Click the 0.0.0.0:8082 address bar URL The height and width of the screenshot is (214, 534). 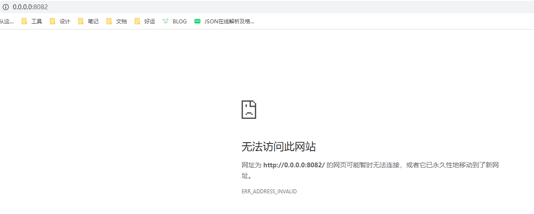pos(30,7)
